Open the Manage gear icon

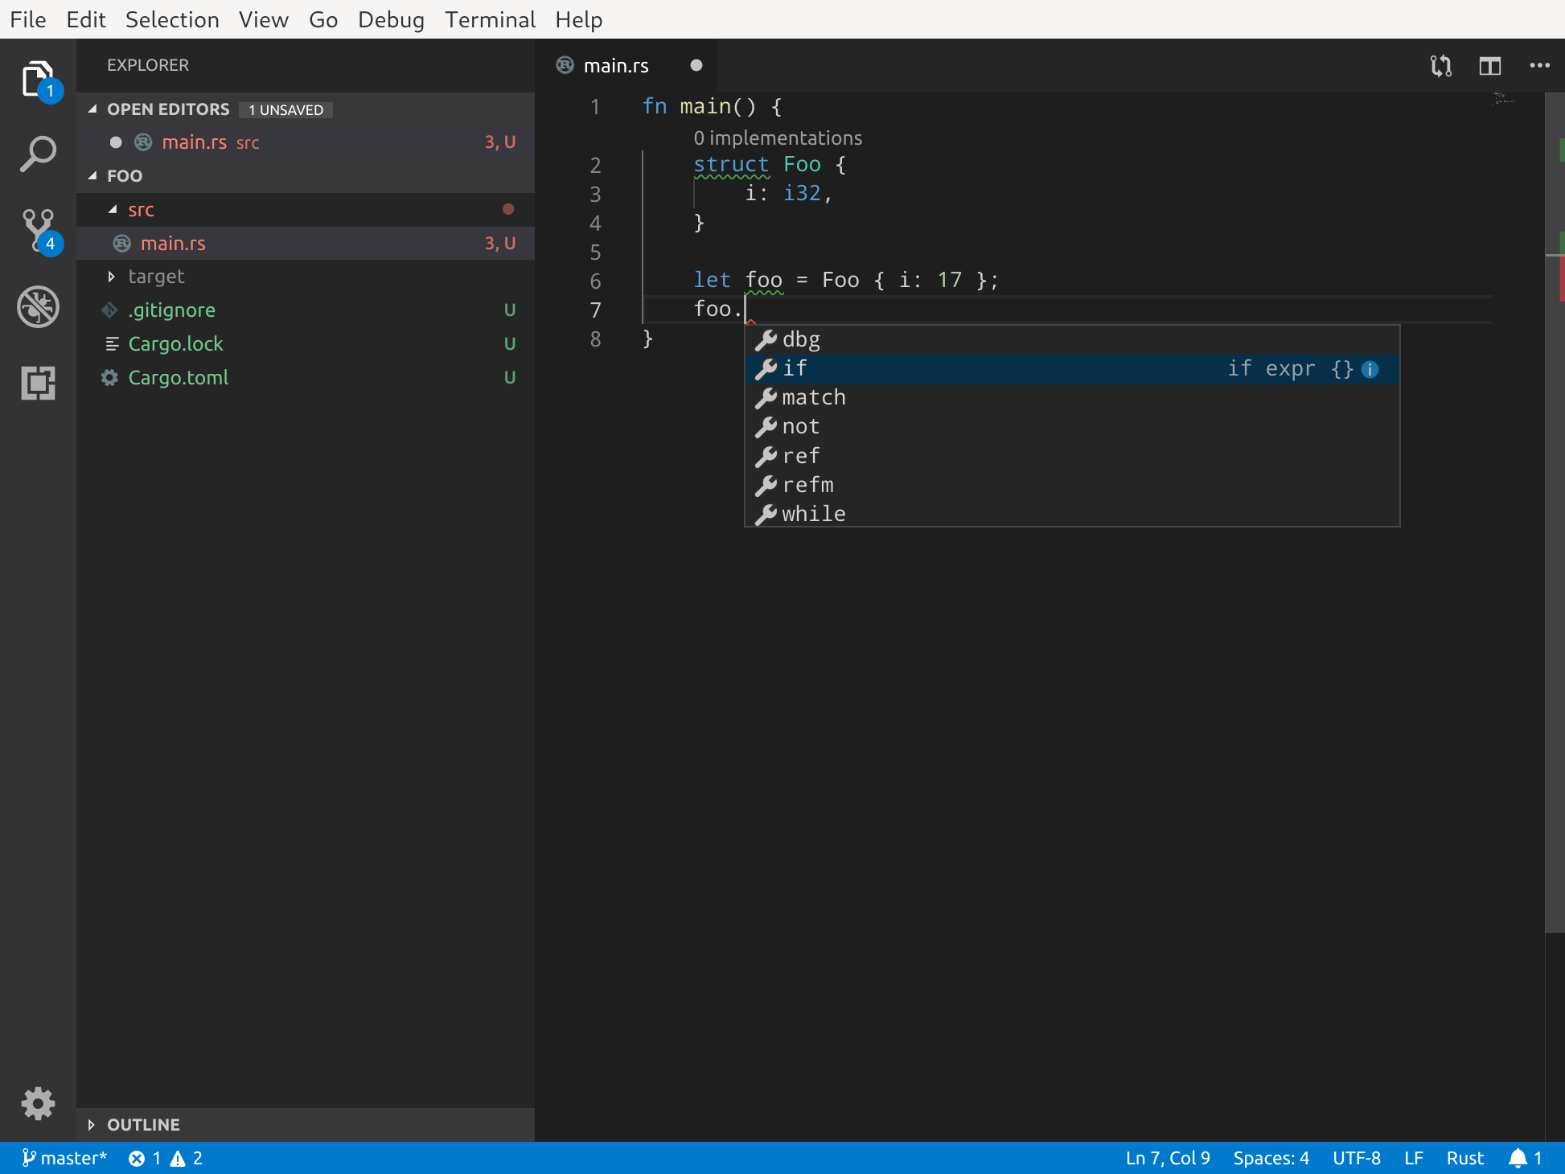(x=38, y=1103)
